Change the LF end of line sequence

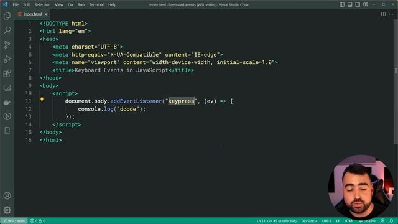[338, 221]
